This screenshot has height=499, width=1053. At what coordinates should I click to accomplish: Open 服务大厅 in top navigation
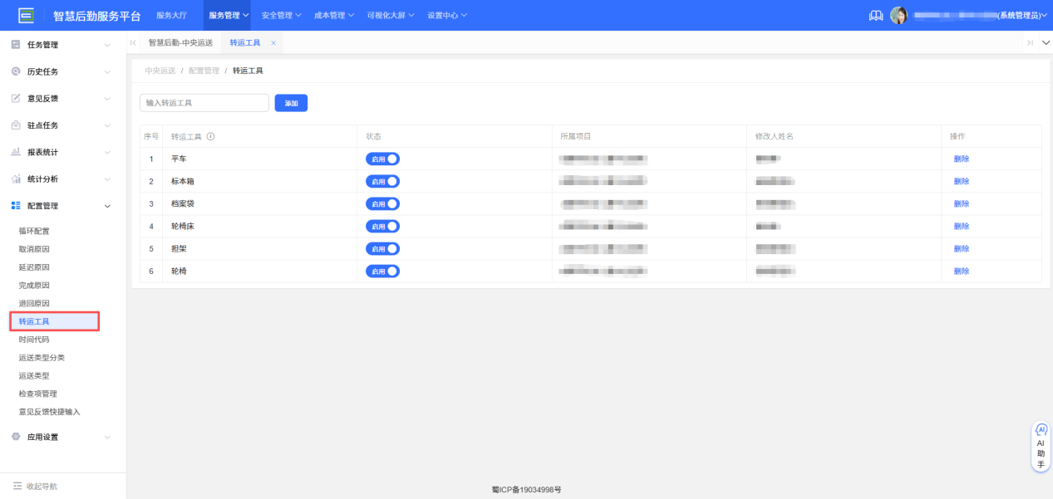[x=172, y=16]
